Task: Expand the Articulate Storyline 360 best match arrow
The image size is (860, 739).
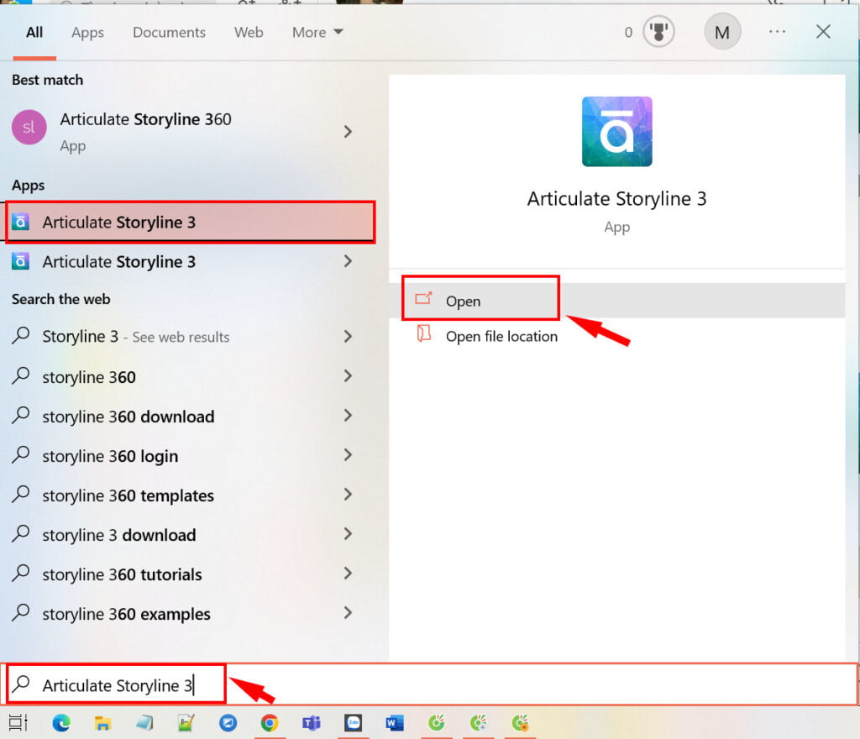Action: pos(348,132)
